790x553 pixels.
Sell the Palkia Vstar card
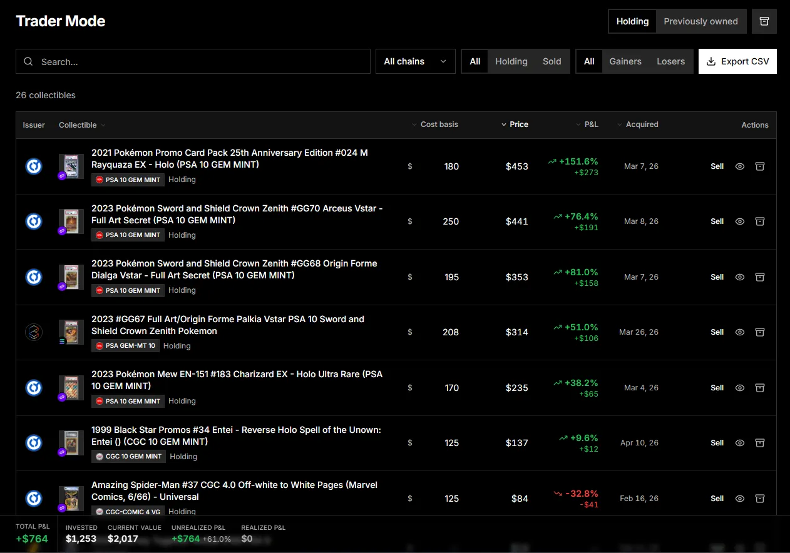[717, 332]
